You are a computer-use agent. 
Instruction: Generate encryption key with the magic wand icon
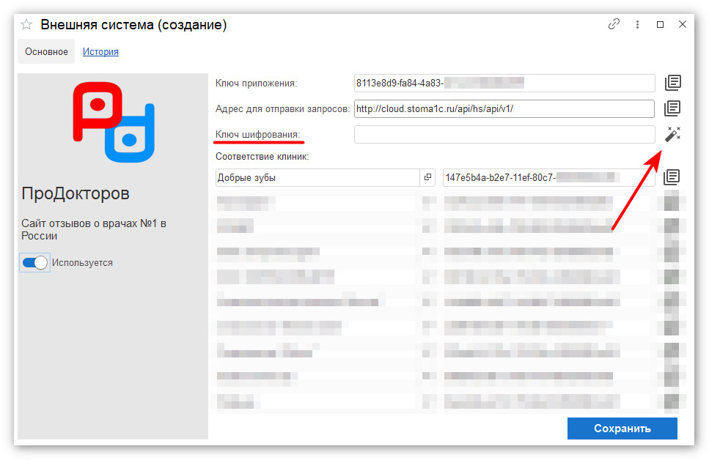672,134
